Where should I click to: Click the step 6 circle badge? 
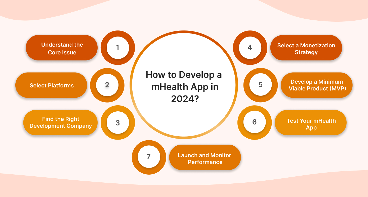(x=254, y=122)
